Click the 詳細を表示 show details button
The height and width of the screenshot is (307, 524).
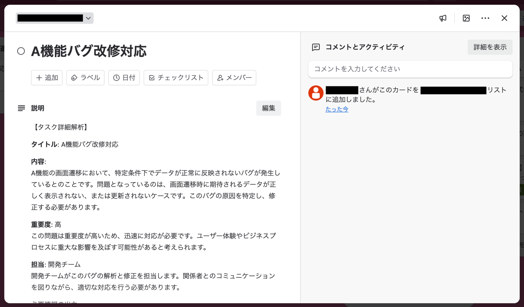pyautogui.click(x=490, y=47)
